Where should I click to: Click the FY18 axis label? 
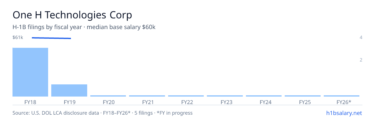pyautogui.click(x=30, y=102)
